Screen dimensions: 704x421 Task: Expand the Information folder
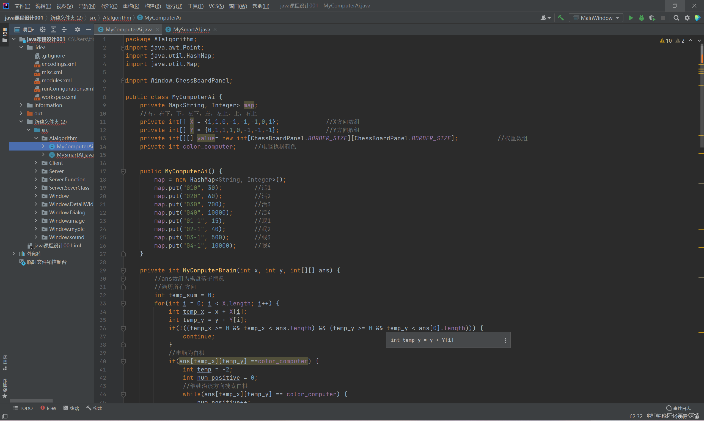[21, 105]
